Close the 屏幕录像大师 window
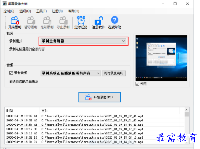The height and width of the screenshot is (149, 200). [x=187, y=4]
